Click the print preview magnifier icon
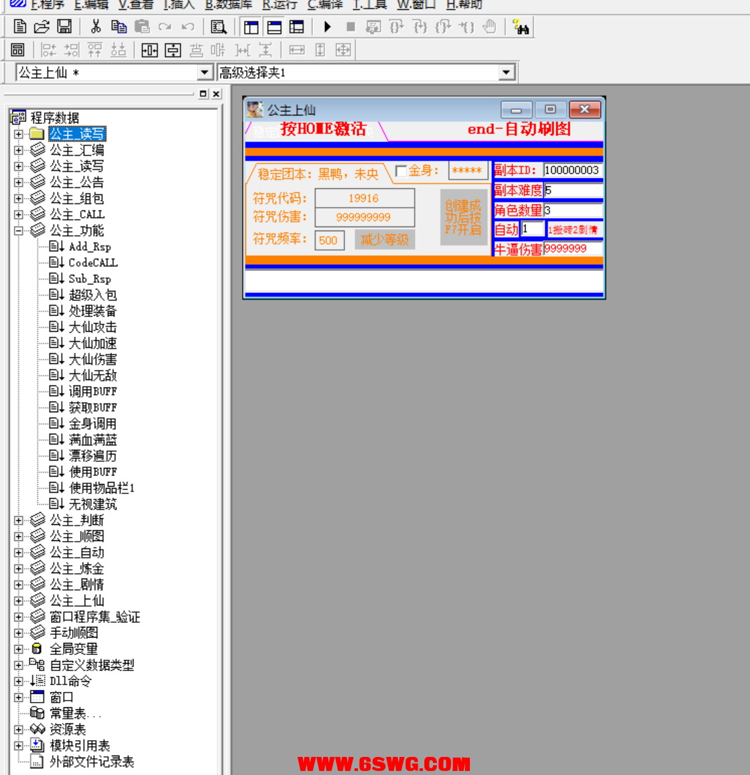This screenshot has height=775, width=750. tap(218, 27)
